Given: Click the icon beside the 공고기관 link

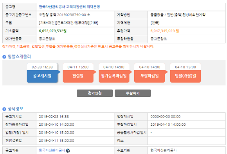Looking at the screenshot, I should (68, 150).
